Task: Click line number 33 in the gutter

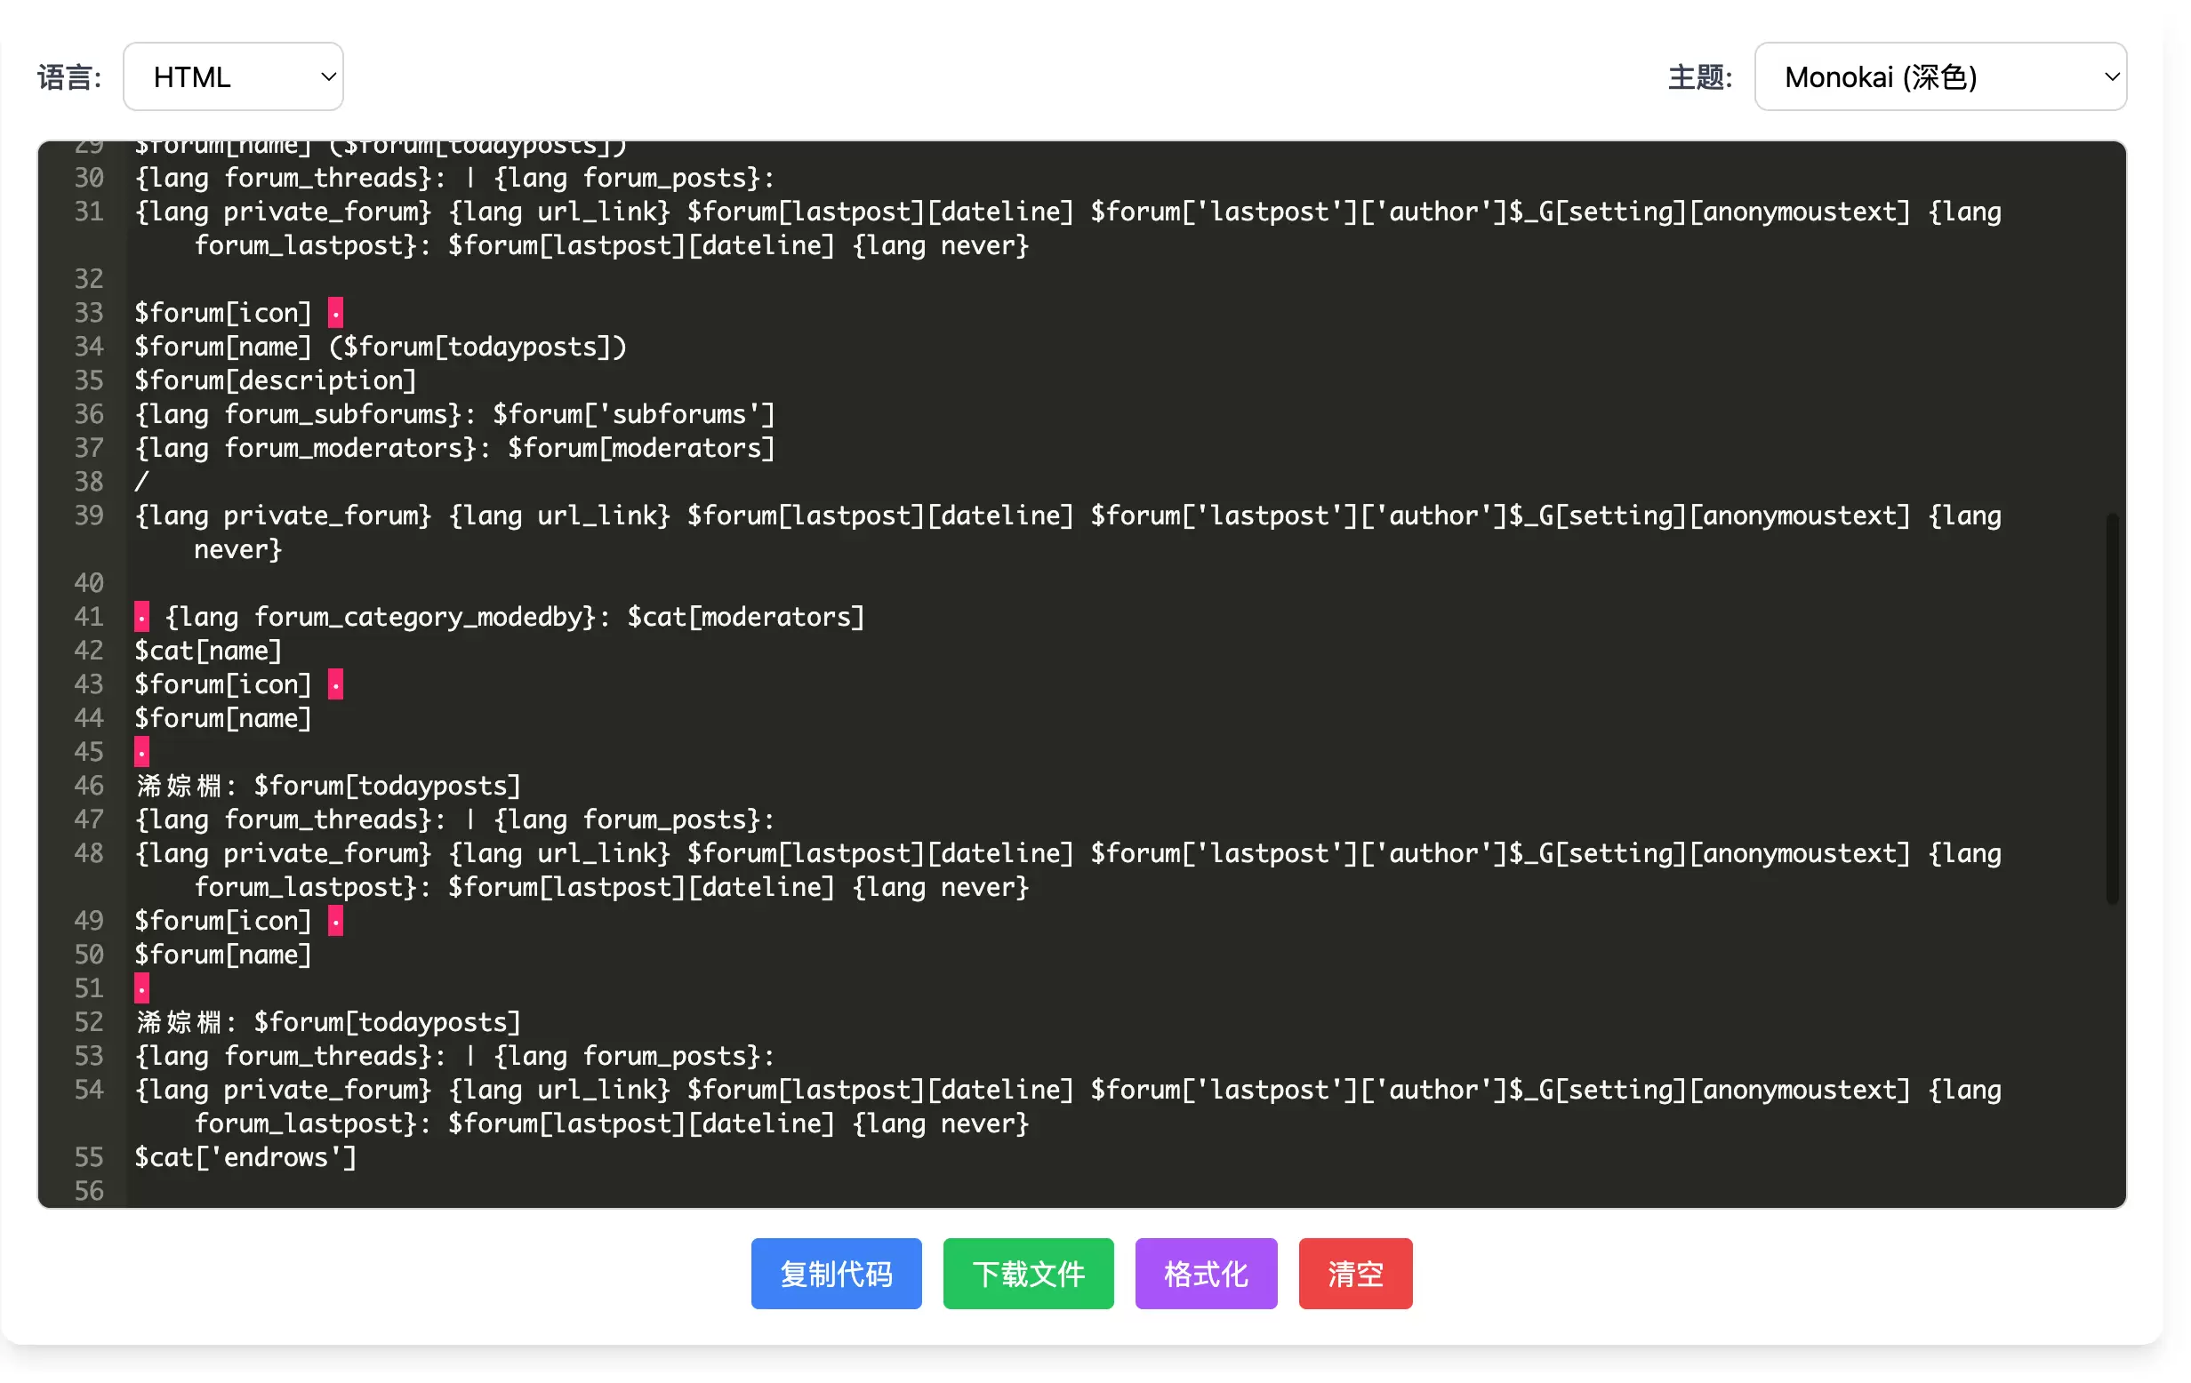Action: [x=88, y=313]
